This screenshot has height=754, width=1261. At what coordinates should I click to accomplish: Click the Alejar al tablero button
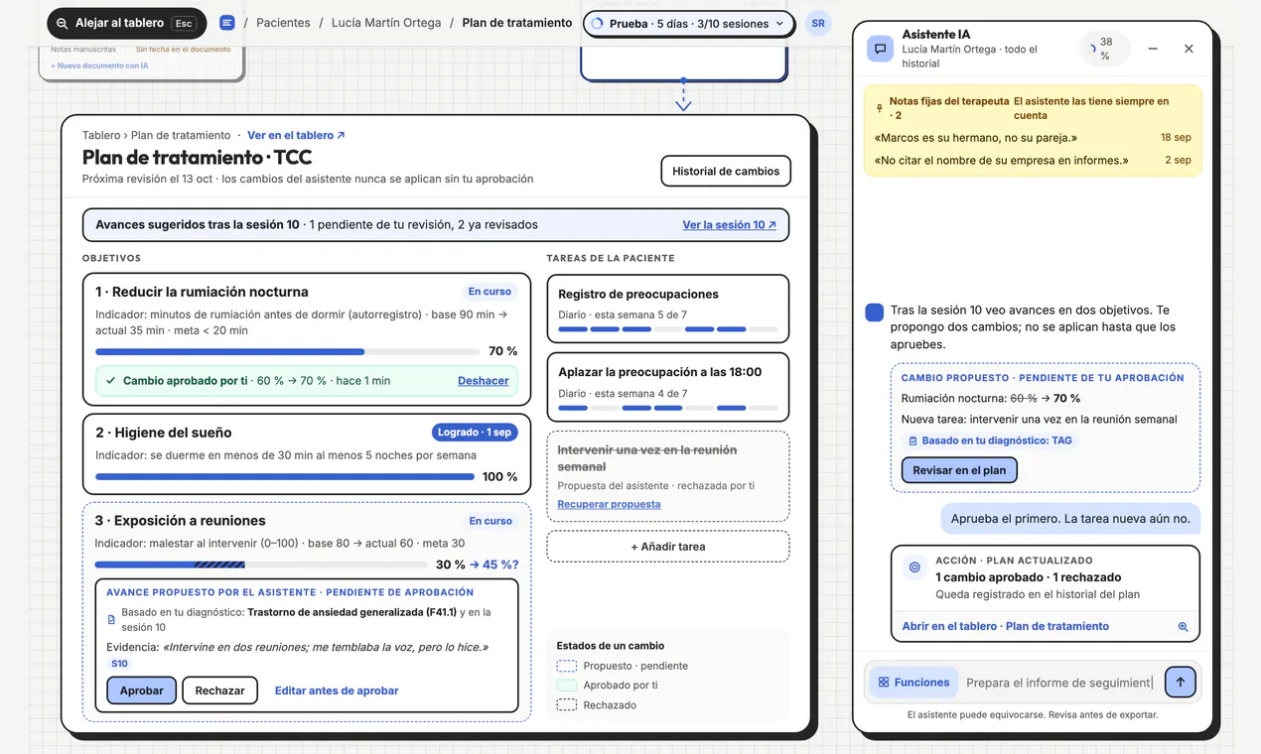click(126, 23)
